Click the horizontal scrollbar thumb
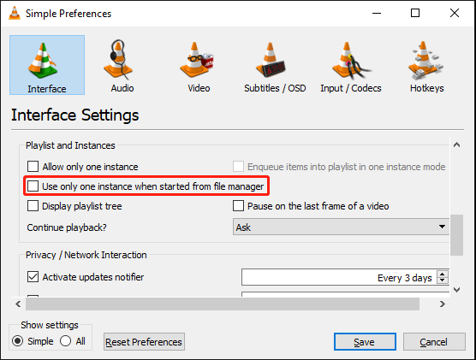This screenshot has height=360, width=476. coord(223,304)
